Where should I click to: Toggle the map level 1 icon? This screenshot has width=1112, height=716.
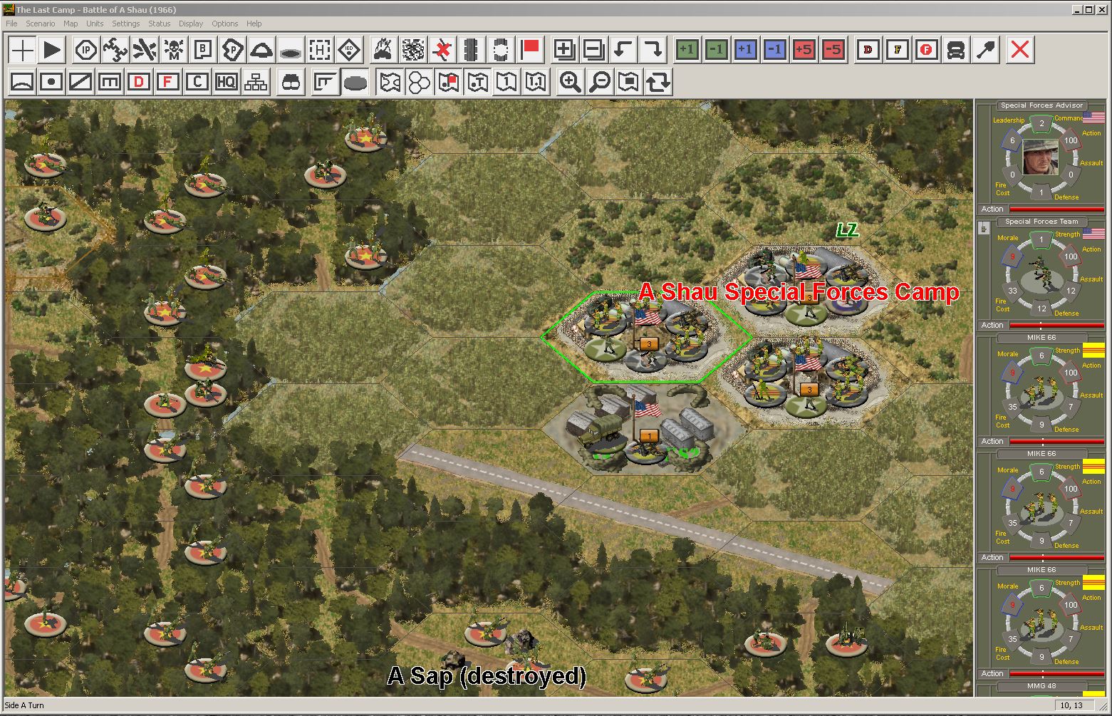point(506,82)
